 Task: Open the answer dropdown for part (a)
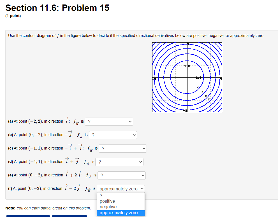click(109, 122)
